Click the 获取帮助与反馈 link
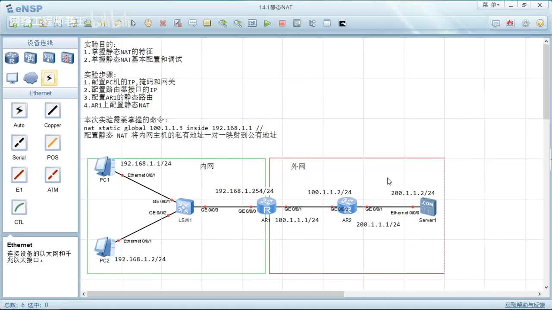The image size is (552, 310). (x=525, y=305)
